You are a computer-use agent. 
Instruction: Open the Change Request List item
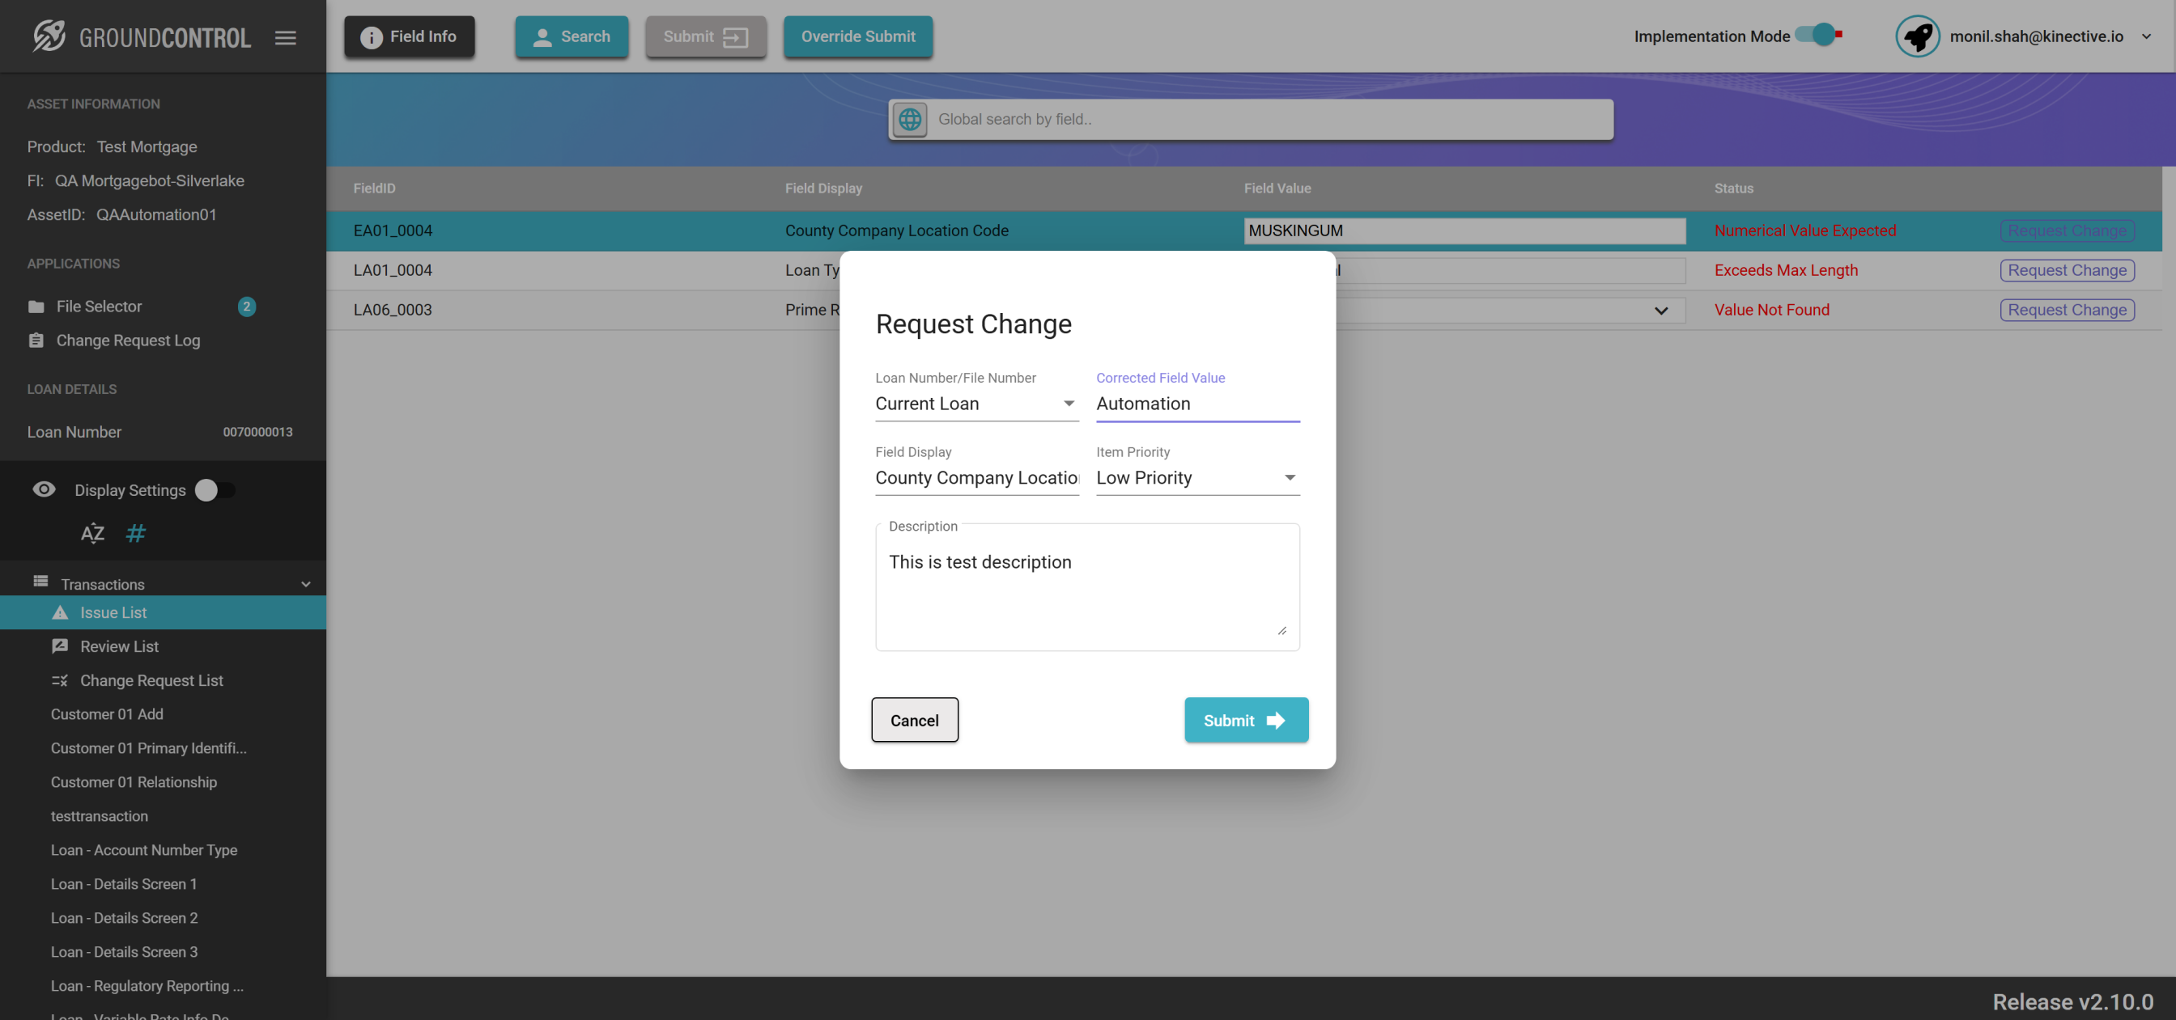click(x=151, y=680)
